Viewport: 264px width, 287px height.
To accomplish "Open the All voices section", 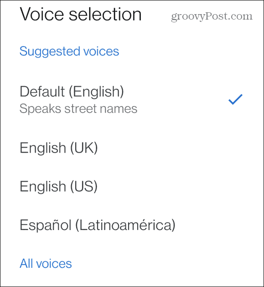I will coord(46,264).
